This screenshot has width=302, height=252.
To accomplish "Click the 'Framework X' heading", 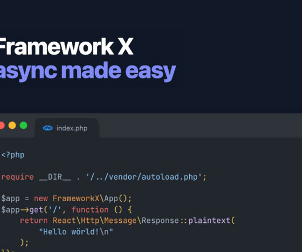I will tap(66, 46).
